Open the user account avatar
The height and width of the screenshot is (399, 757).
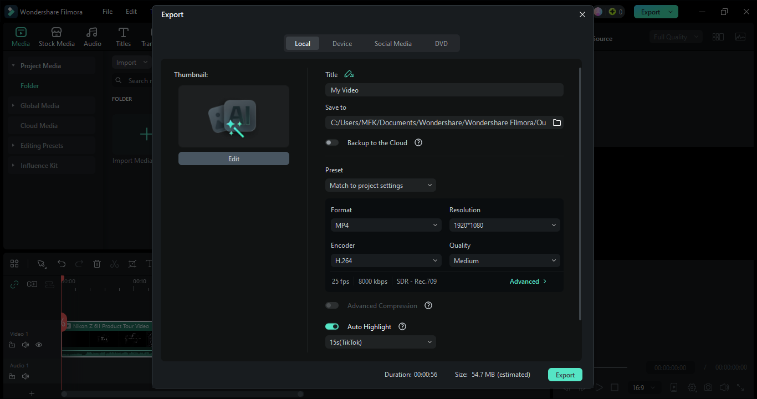pos(598,12)
